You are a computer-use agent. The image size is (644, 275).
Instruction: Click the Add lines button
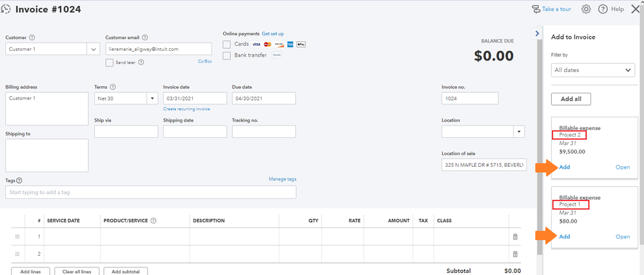(30, 271)
